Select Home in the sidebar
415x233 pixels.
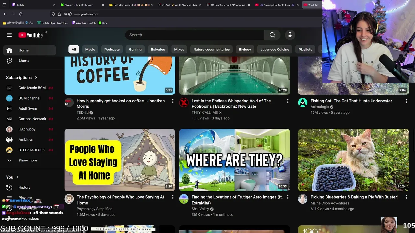[x=30, y=50]
